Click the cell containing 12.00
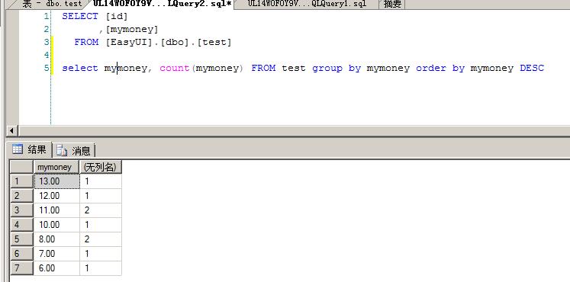 click(56, 196)
